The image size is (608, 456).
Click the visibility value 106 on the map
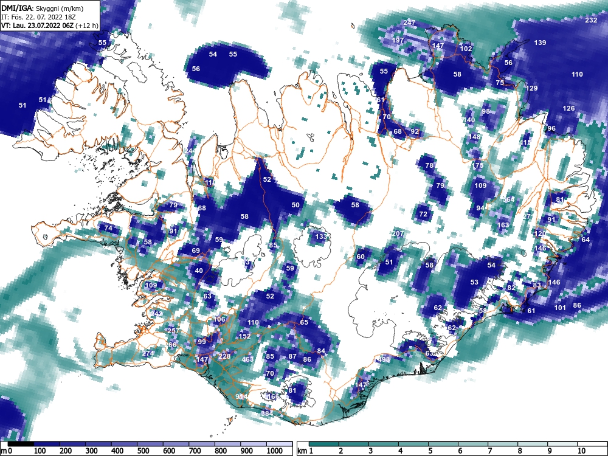click(x=219, y=319)
